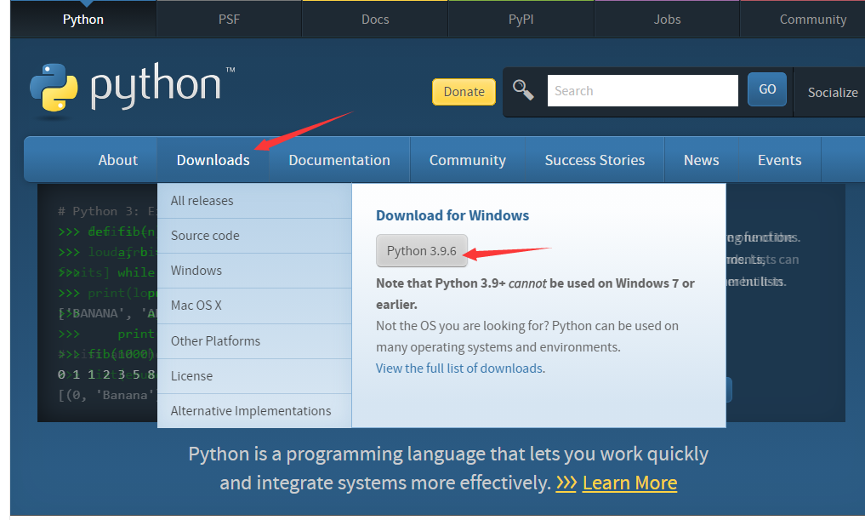Switch to the PSF top tab

[229, 20]
